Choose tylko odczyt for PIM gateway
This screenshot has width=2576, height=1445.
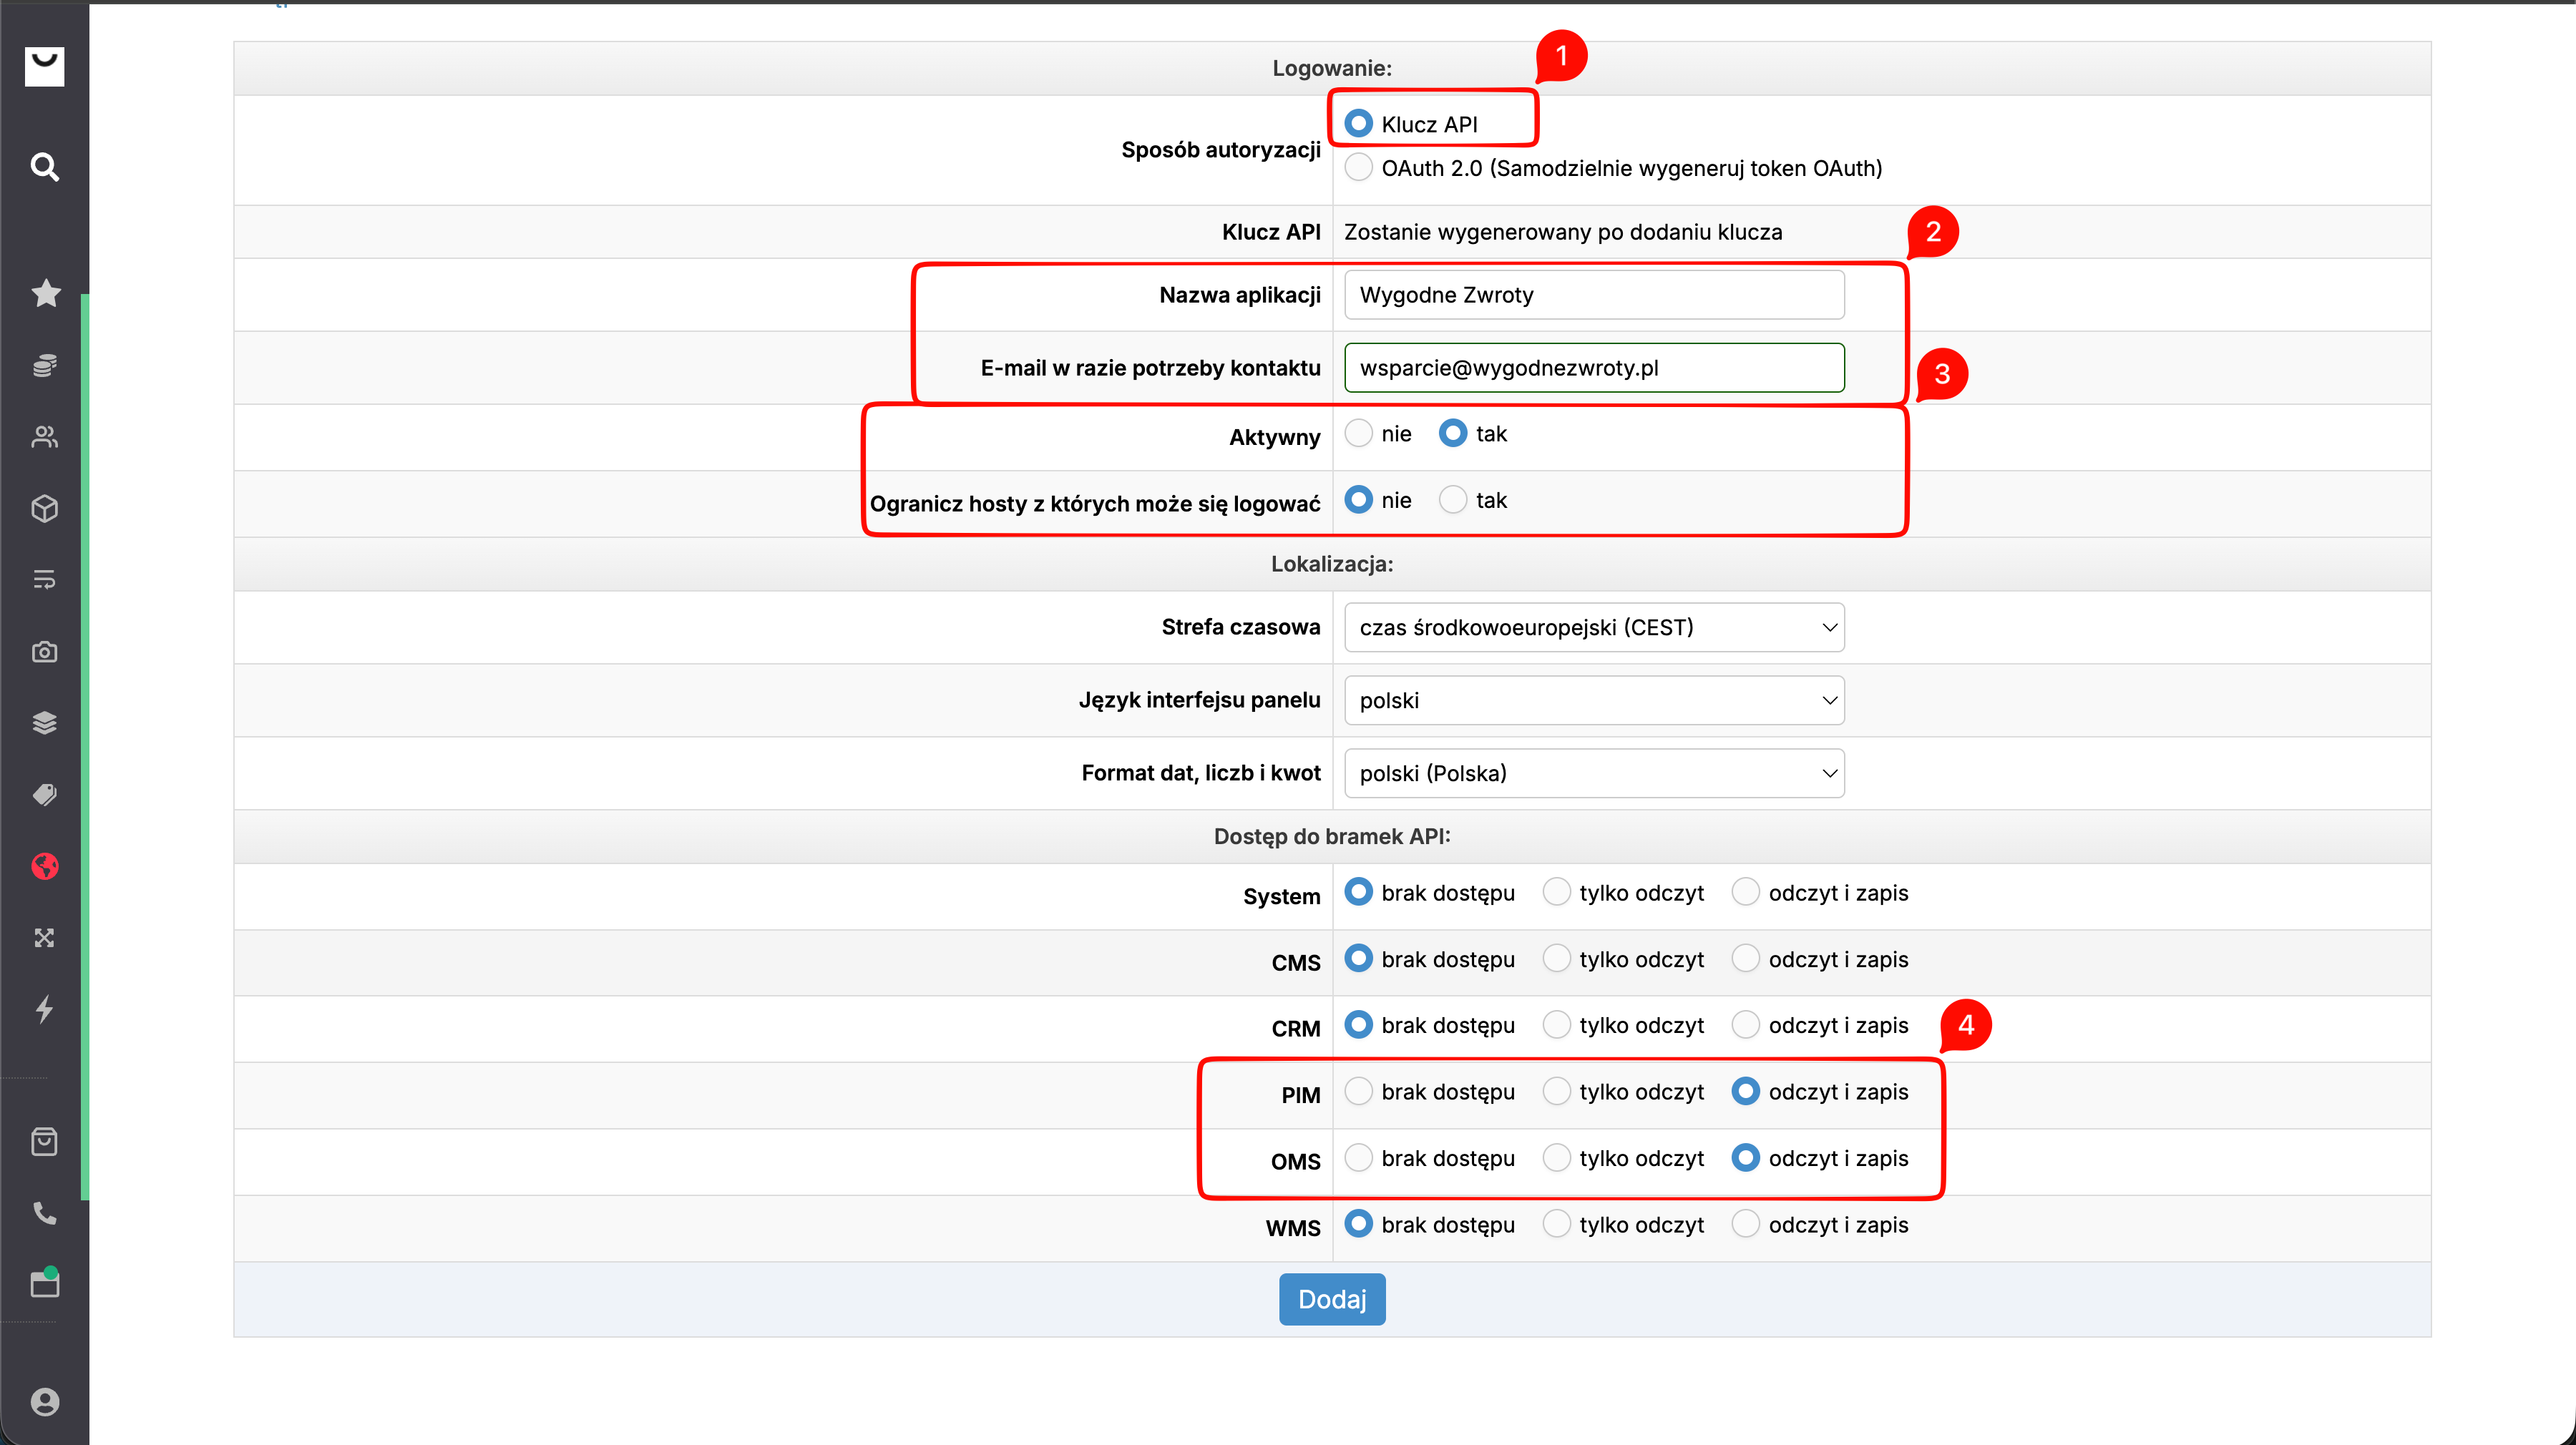pyautogui.click(x=1556, y=1091)
